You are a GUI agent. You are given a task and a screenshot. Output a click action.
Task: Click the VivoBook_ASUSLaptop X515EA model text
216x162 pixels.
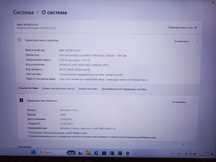point(36,28)
